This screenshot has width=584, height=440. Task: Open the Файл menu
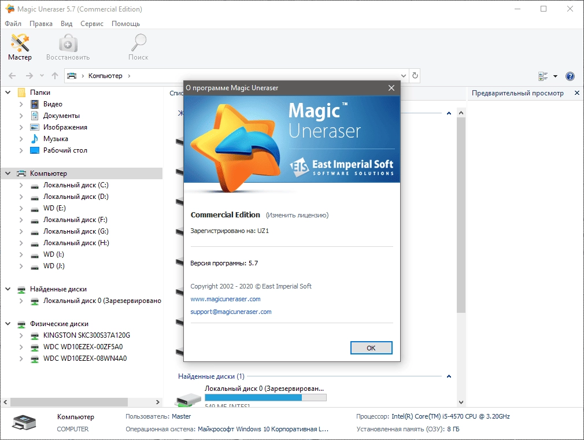coord(13,24)
